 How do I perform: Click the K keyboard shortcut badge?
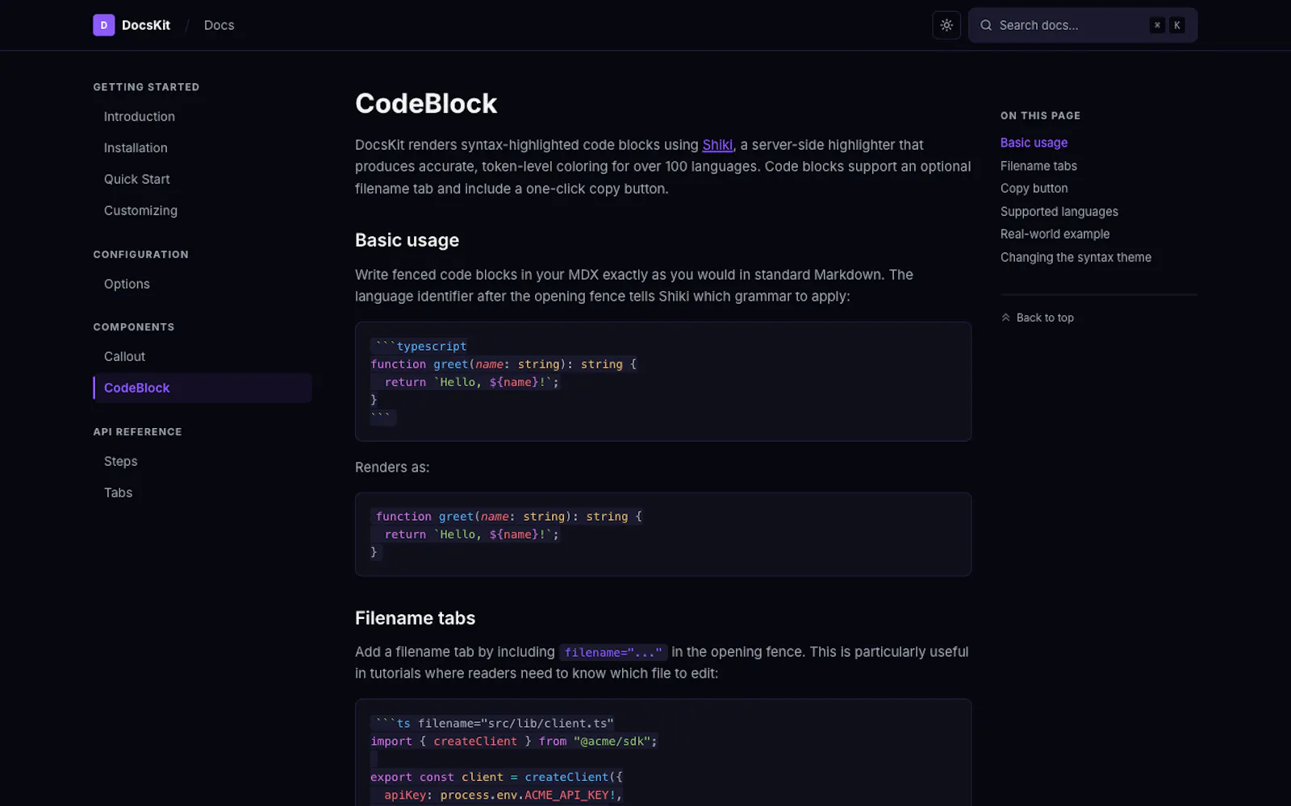tap(1177, 25)
